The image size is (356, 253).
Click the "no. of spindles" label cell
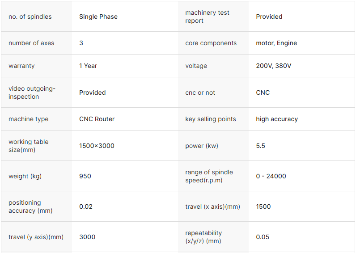pyautogui.click(x=30, y=17)
